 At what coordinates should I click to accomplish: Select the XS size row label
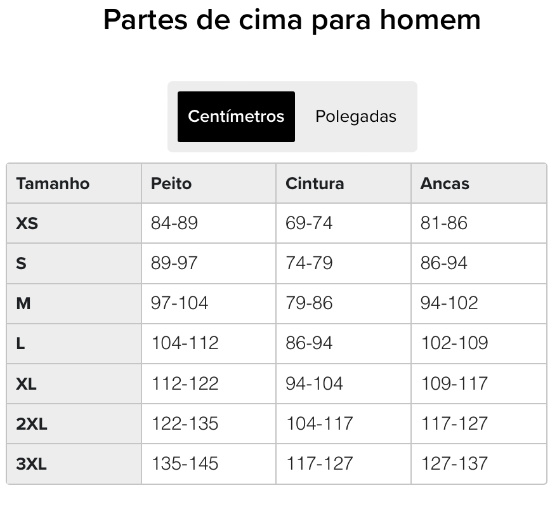(27, 223)
